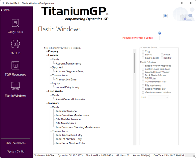Image resolution: width=196 pixels, height=158 pixels.
Task: Select Transaction Entry form
Action: pos(66,79)
